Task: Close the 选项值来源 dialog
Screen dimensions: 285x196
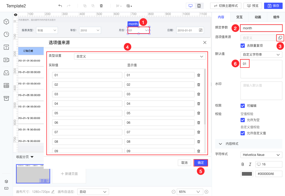Action: (x=205, y=42)
